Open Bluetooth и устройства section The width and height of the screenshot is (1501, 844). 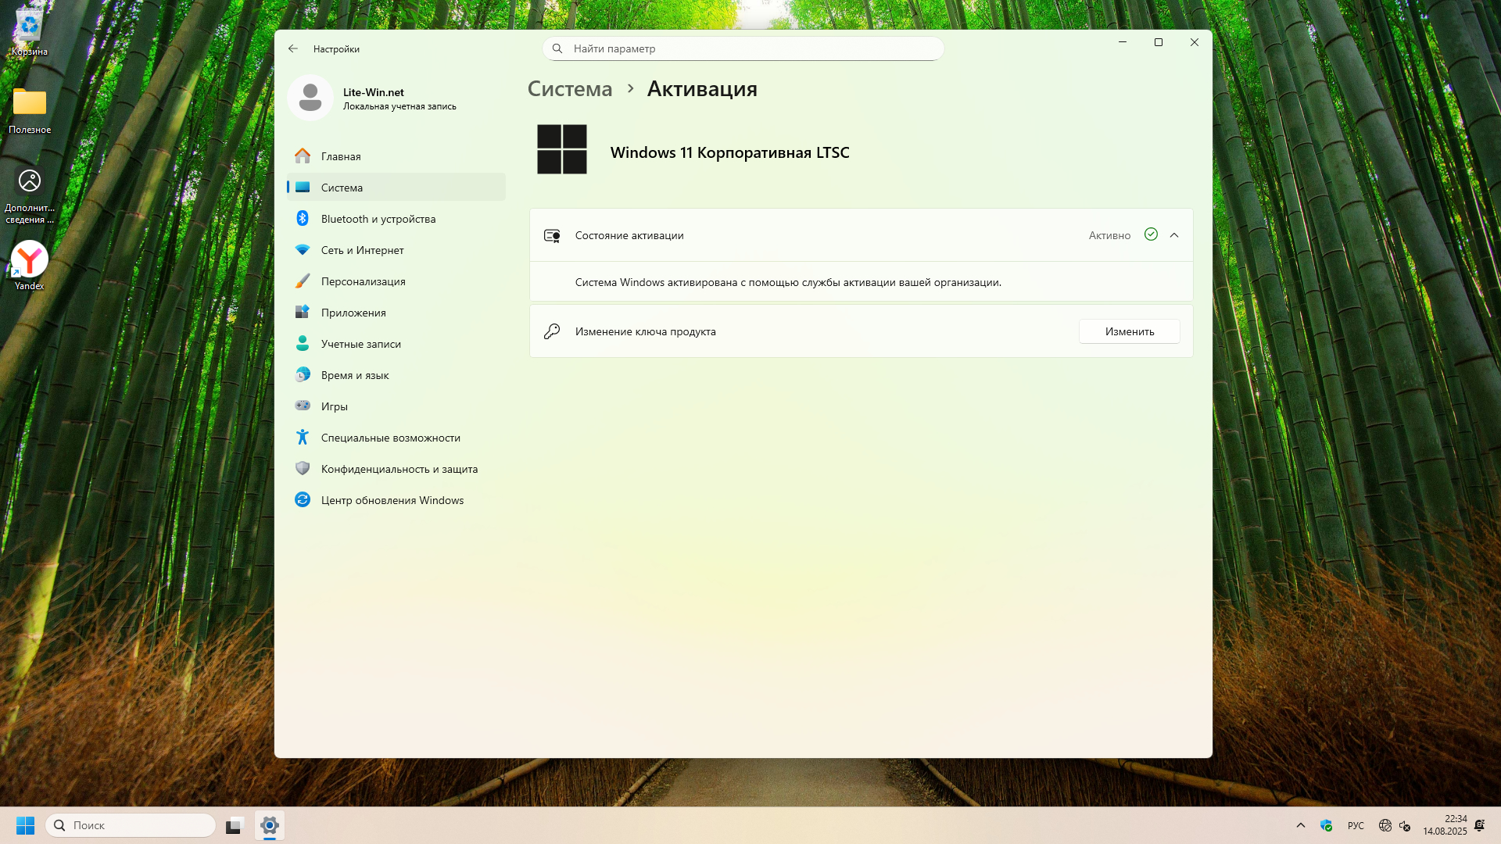point(378,219)
